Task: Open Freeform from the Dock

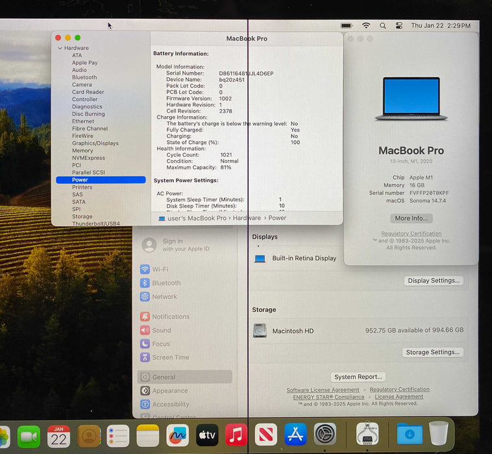Action: click(x=178, y=435)
